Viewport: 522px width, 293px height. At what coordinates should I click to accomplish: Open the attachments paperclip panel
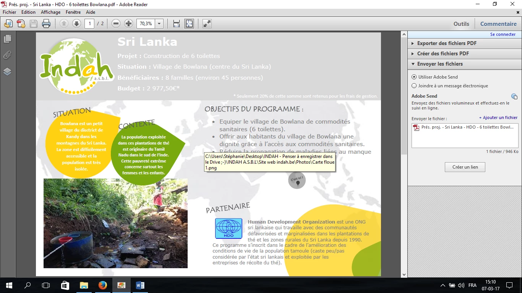(7, 55)
